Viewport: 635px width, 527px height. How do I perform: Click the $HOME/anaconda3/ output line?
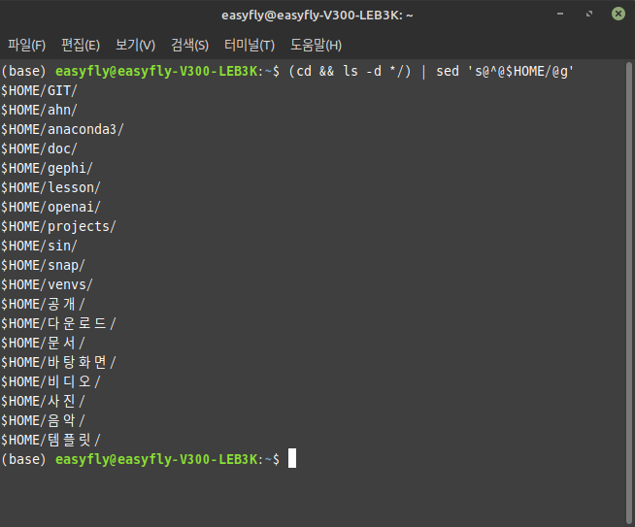point(62,129)
